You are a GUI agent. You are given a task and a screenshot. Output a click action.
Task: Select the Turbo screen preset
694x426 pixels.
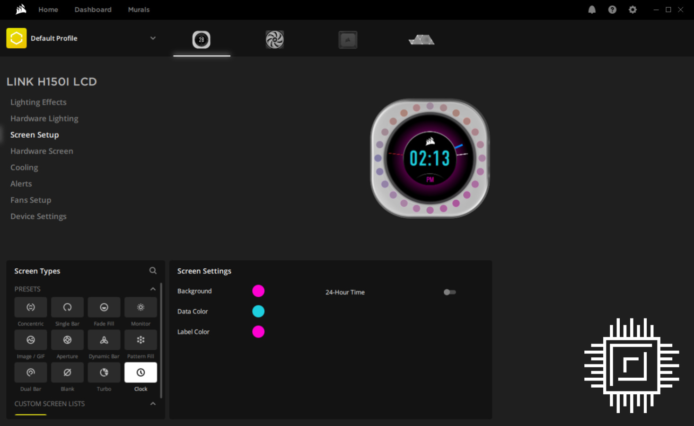pos(104,373)
